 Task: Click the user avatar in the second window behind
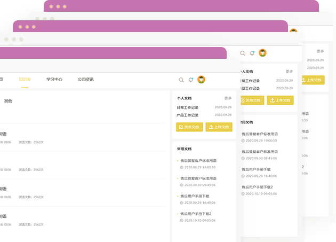262,53
